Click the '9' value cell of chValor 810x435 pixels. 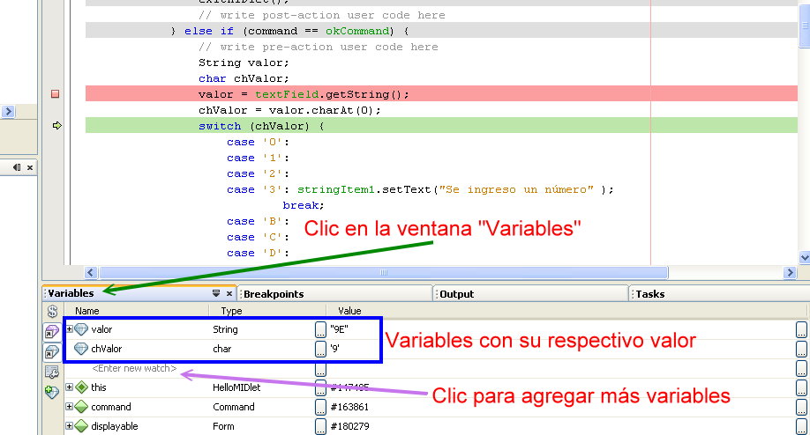pos(334,349)
